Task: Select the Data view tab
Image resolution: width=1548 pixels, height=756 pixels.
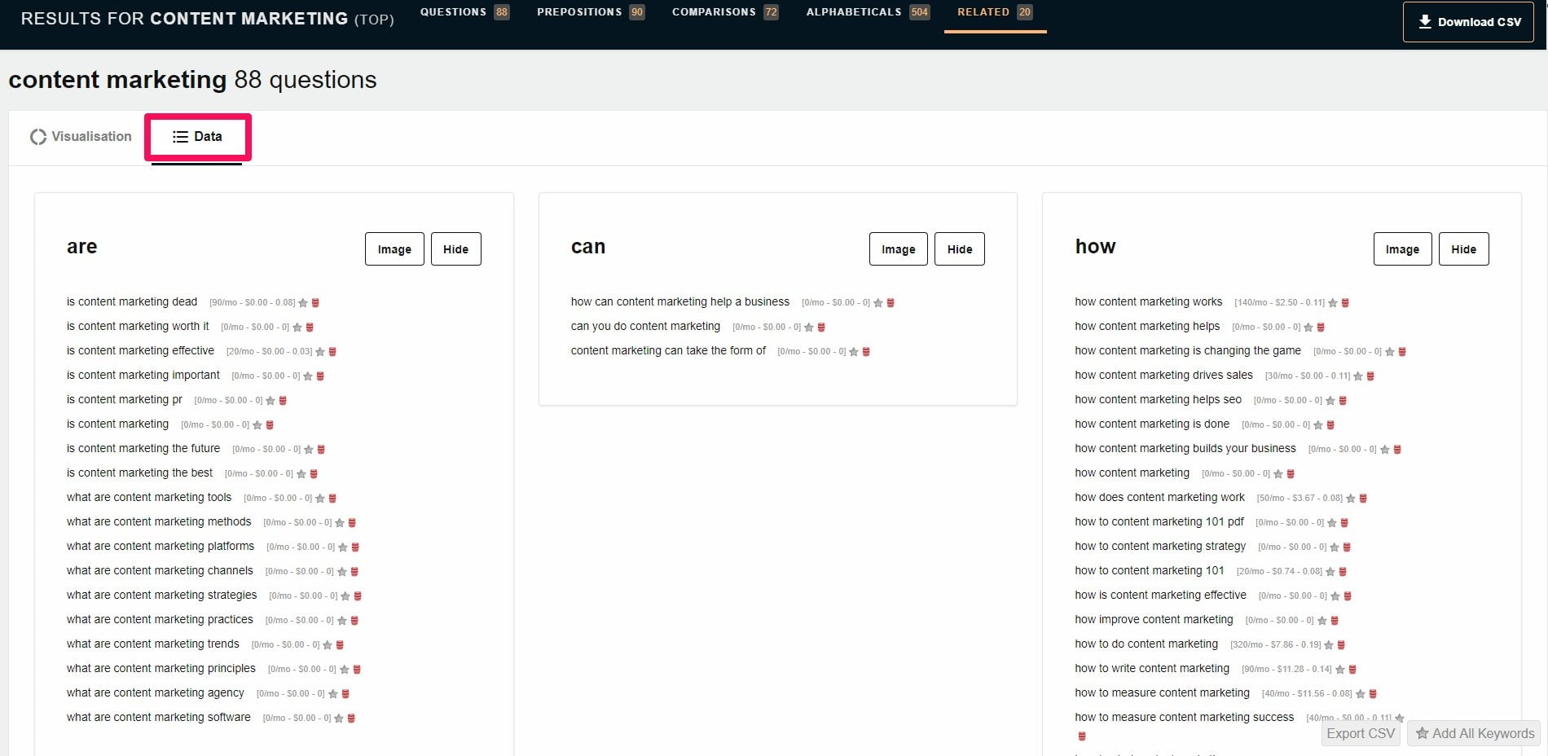Action: (x=197, y=137)
